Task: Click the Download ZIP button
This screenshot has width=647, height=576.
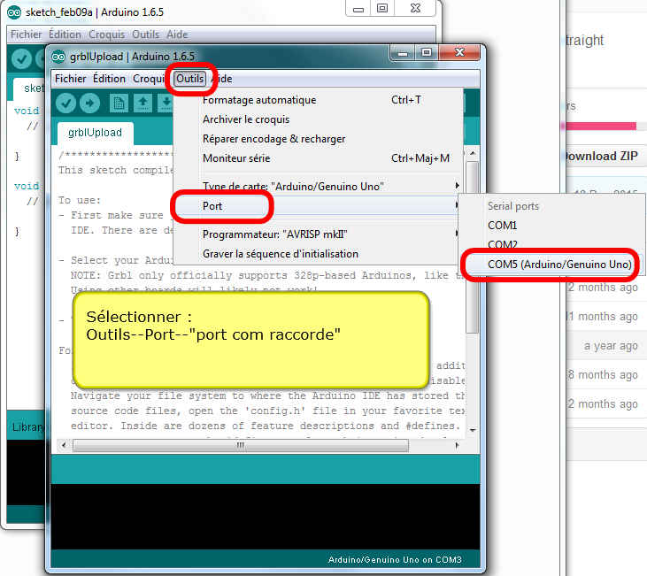Action: click(602, 157)
